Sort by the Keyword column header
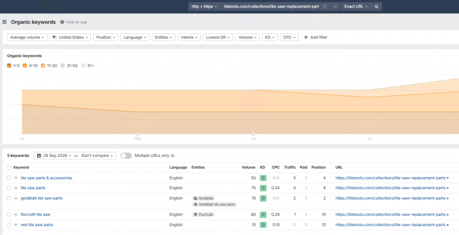This screenshot has width=459, height=235. click(x=21, y=168)
